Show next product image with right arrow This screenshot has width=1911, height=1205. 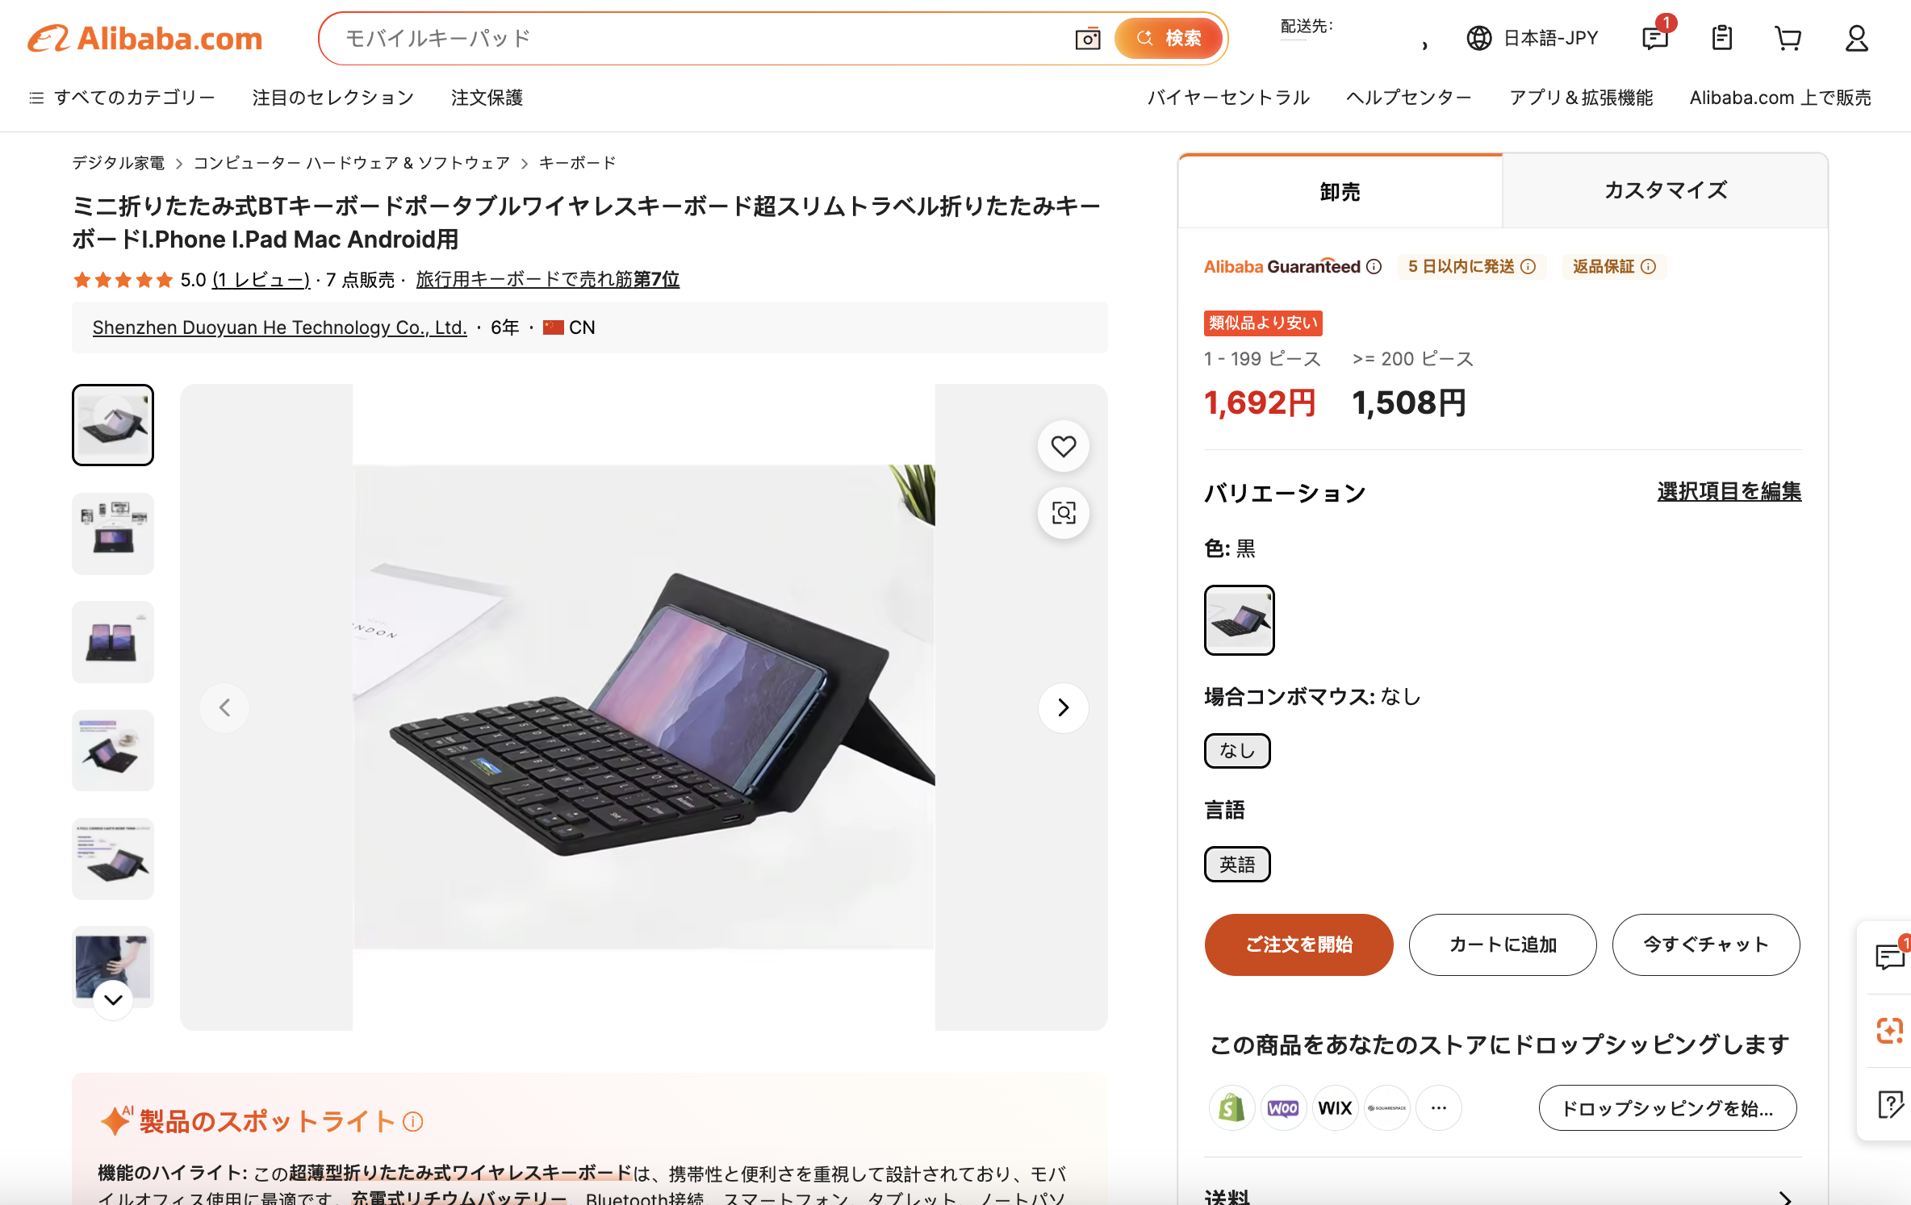tap(1063, 707)
